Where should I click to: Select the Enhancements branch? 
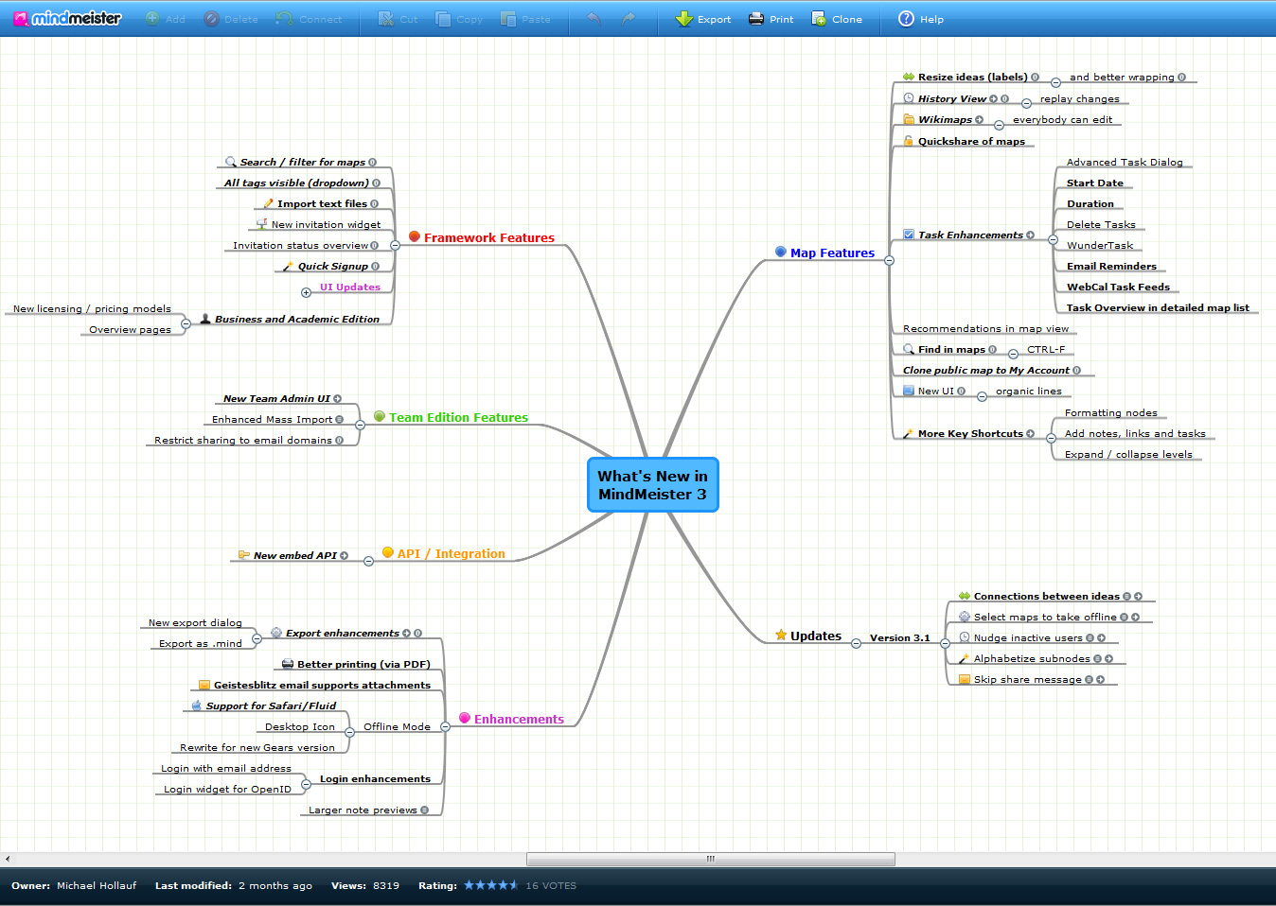tap(519, 720)
